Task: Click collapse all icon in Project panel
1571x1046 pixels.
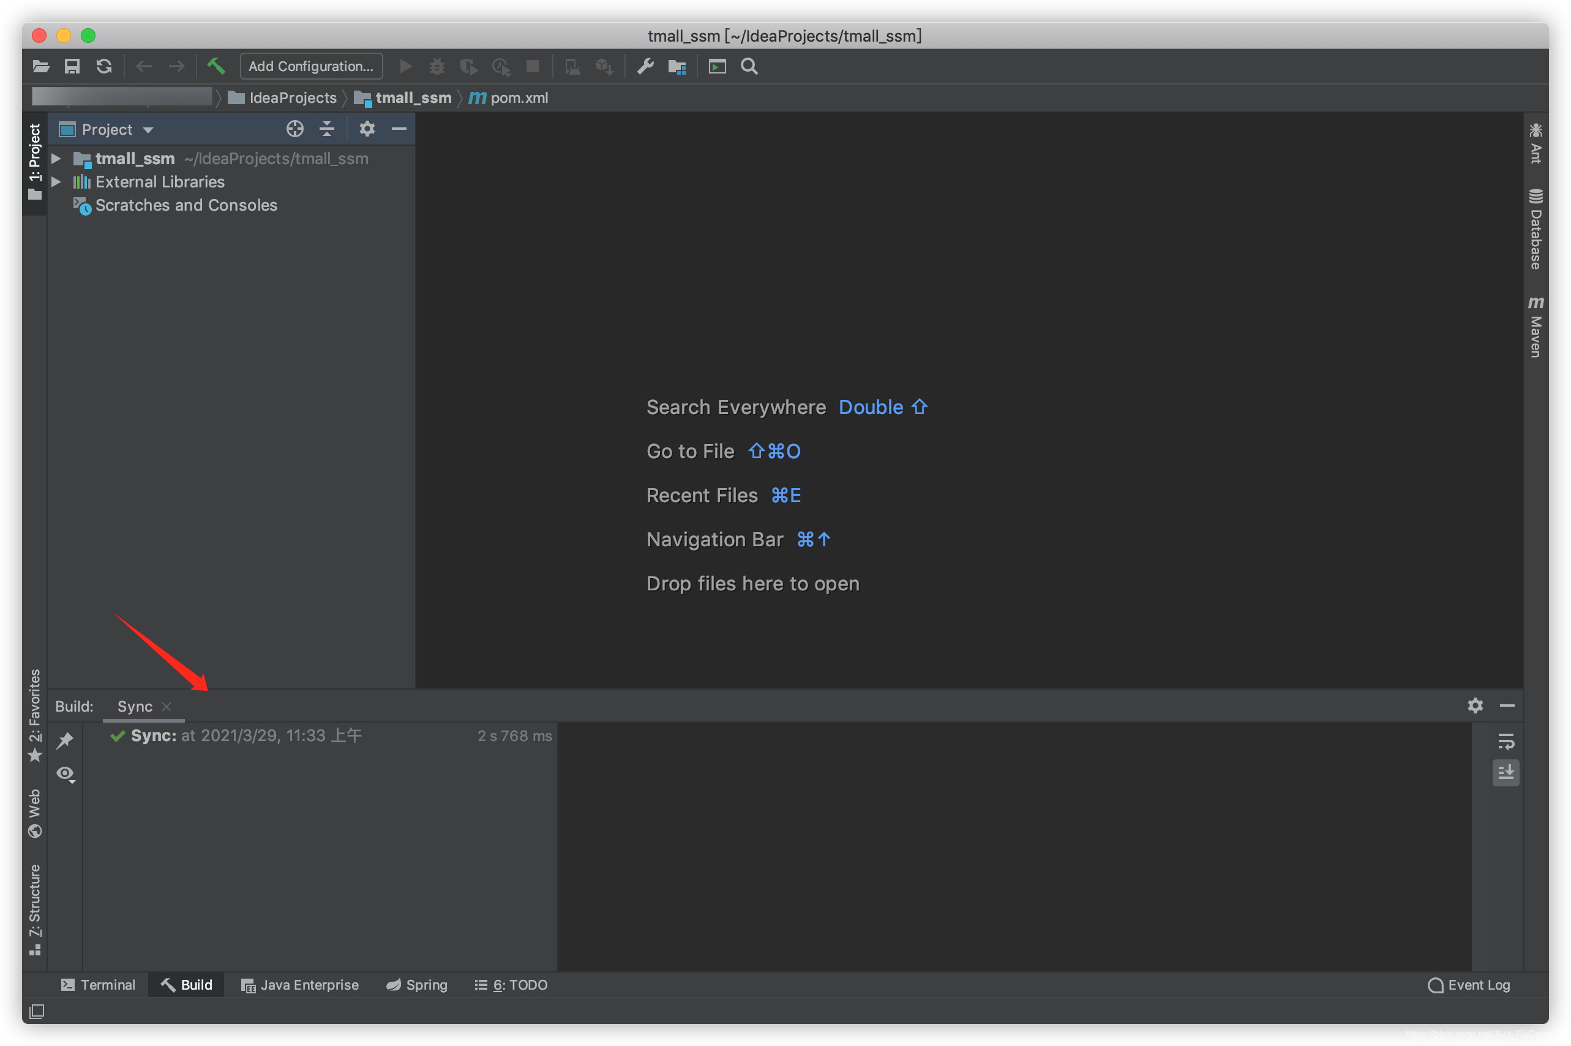Action: tap(327, 129)
